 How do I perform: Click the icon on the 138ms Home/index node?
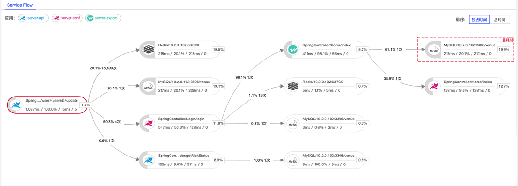click(433, 87)
